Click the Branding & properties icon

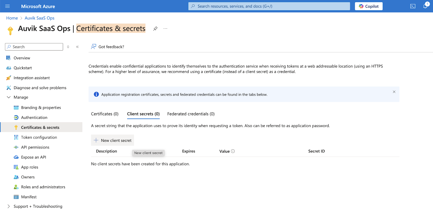pyautogui.click(x=16, y=107)
